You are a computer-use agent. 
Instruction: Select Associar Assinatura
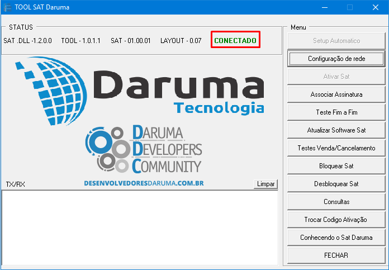pyautogui.click(x=336, y=94)
